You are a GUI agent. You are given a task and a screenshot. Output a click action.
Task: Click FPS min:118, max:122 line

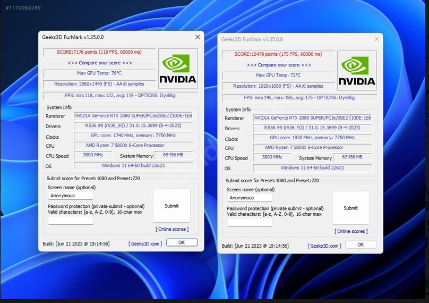click(x=121, y=96)
